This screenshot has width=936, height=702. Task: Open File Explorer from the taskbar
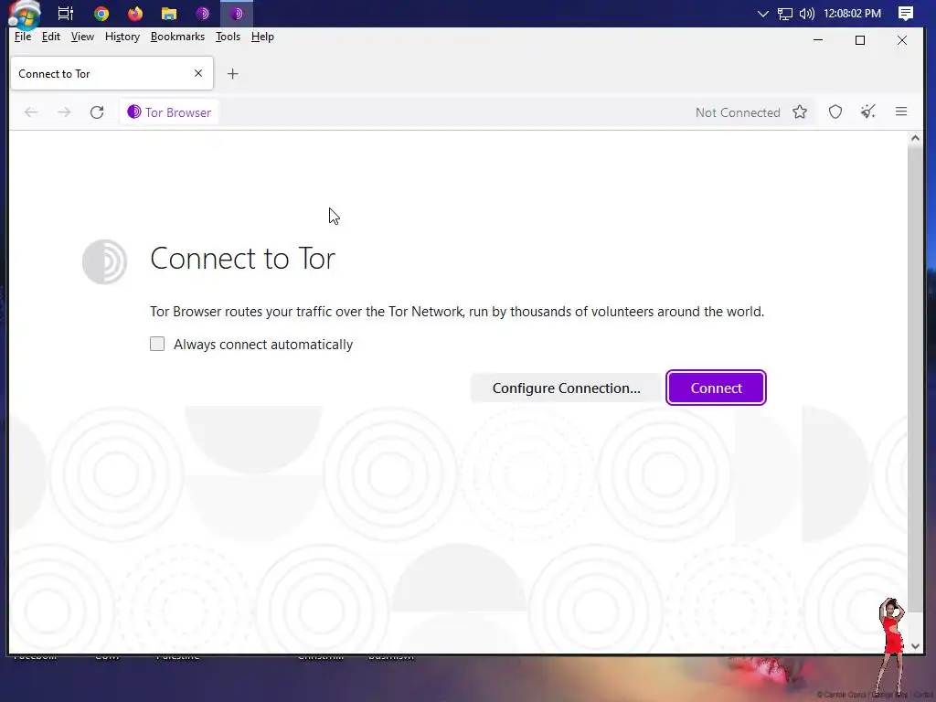[169, 13]
